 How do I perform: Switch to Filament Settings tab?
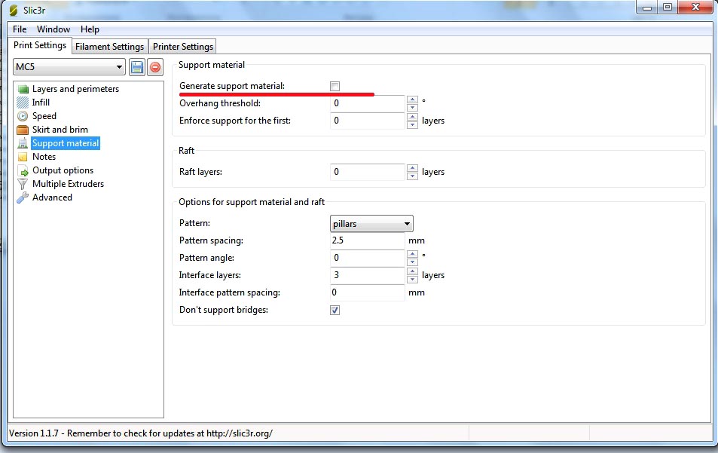[x=109, y=47]
